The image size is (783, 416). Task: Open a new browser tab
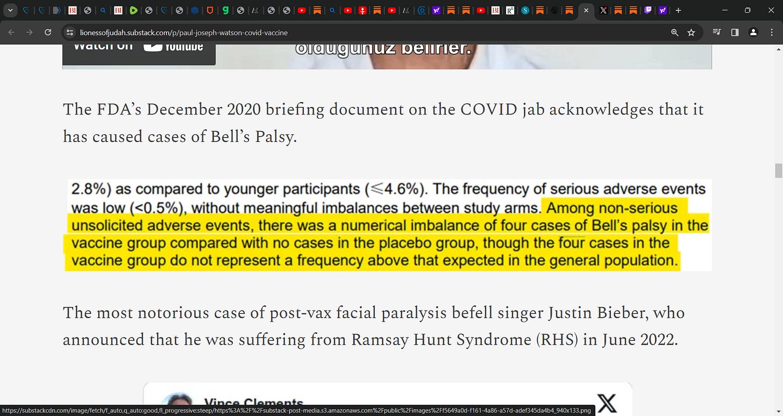(679, 10)
